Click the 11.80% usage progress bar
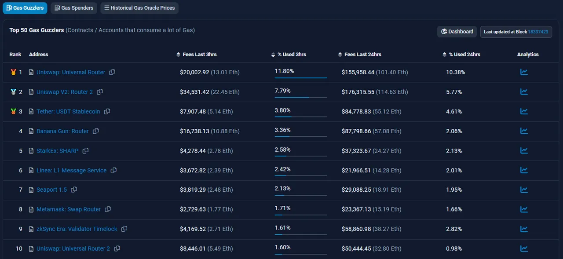563x259 pixels. pos(301,78)
